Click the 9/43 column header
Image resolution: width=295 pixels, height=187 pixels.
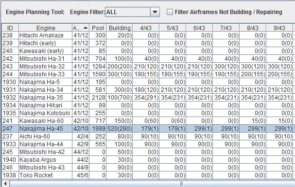click(279, 28)
